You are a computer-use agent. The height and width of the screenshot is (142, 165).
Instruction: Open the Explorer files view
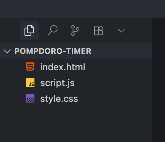[x=29, y=30]
